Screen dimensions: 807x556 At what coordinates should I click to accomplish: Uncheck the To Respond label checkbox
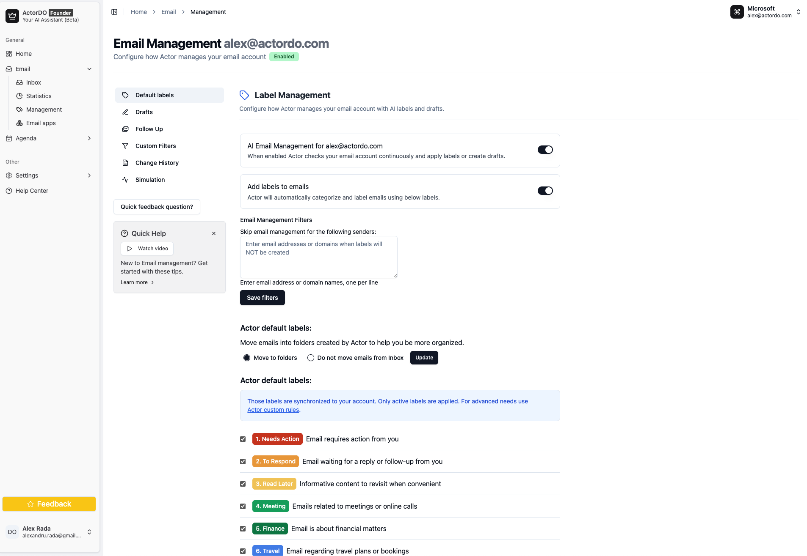243,461
